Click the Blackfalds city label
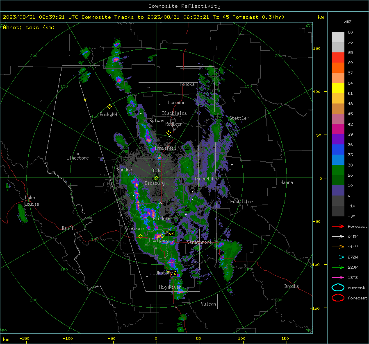This screenshot has width=369, height=344. click(x=174, y=113)
